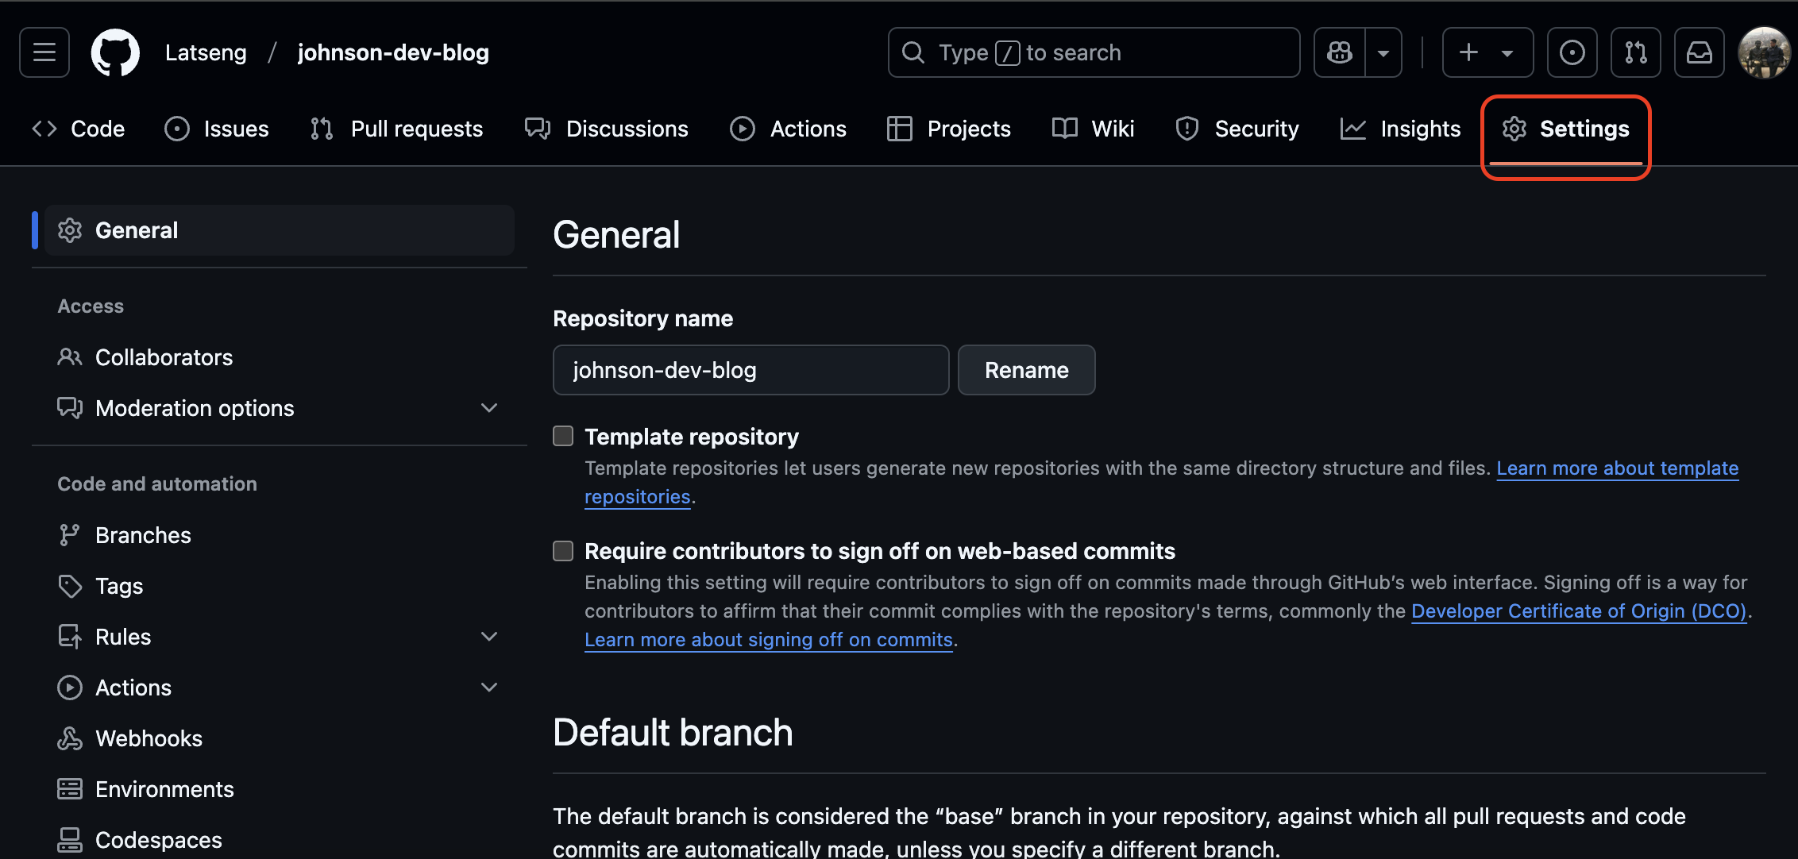Open Branches settings
1798x859 pixels.
click(x=280, y=535)
